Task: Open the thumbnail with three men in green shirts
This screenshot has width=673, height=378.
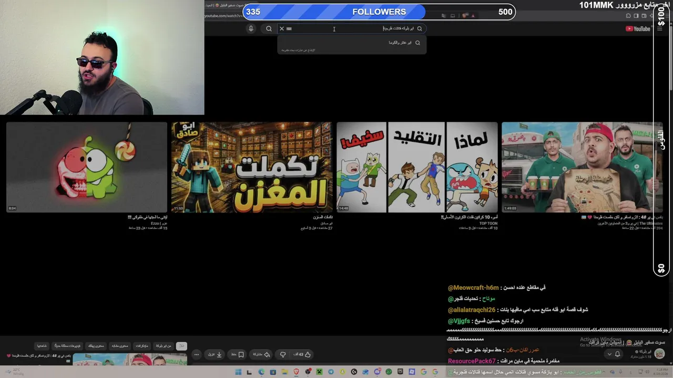Action: 582,167
